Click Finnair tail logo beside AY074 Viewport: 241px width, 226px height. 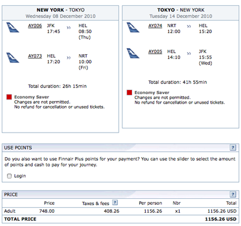(133, 27)
